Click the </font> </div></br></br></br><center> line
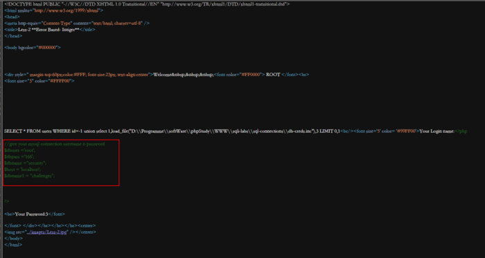Screen dimensions: 485x258 (x=50, y=225)
